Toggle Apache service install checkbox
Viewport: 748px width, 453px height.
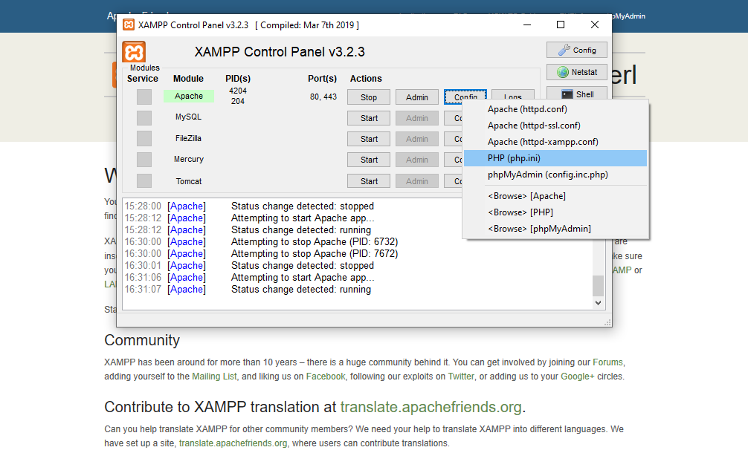tap(144, 97)
